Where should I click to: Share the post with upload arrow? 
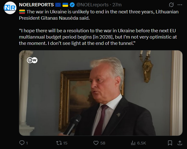tap(180, 143)
